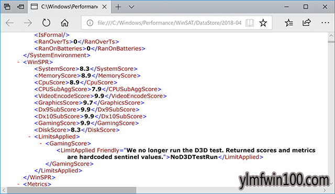The image size is (335, 194).
Task: Open Settings and more menu
Action: coord(325,23)
